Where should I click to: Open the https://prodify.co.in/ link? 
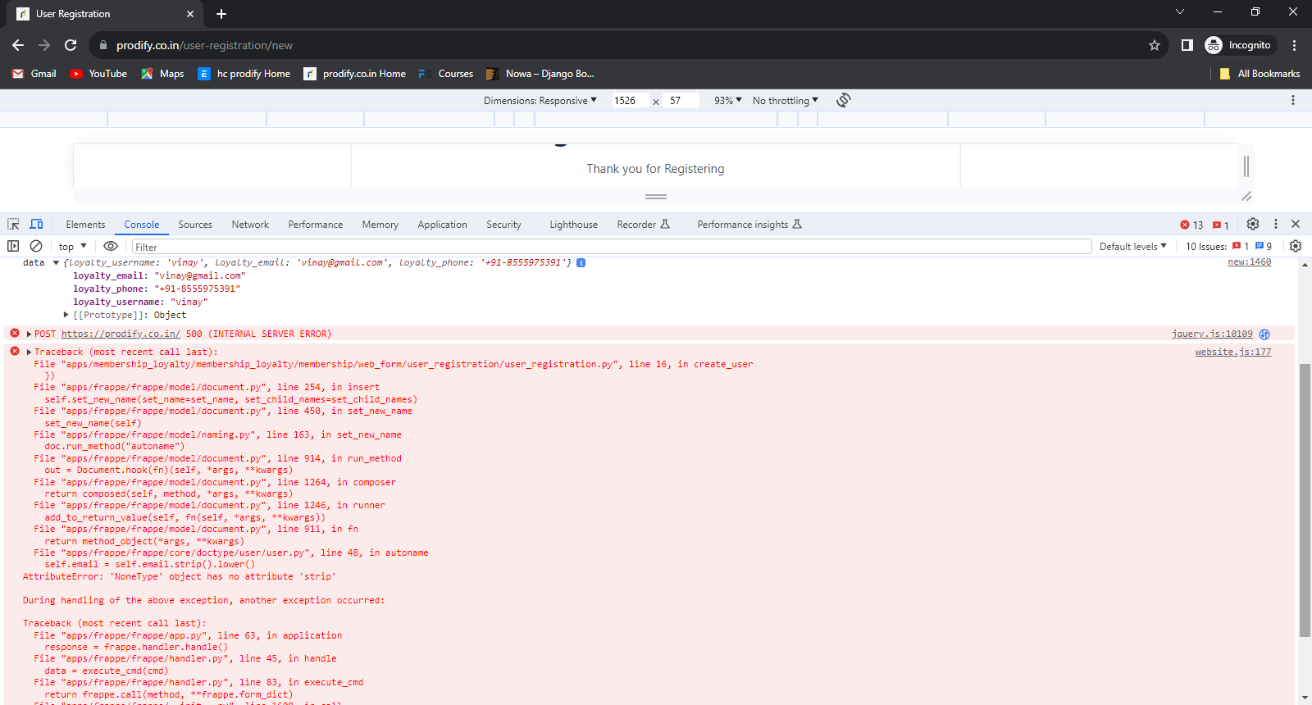tap(121, 334)
